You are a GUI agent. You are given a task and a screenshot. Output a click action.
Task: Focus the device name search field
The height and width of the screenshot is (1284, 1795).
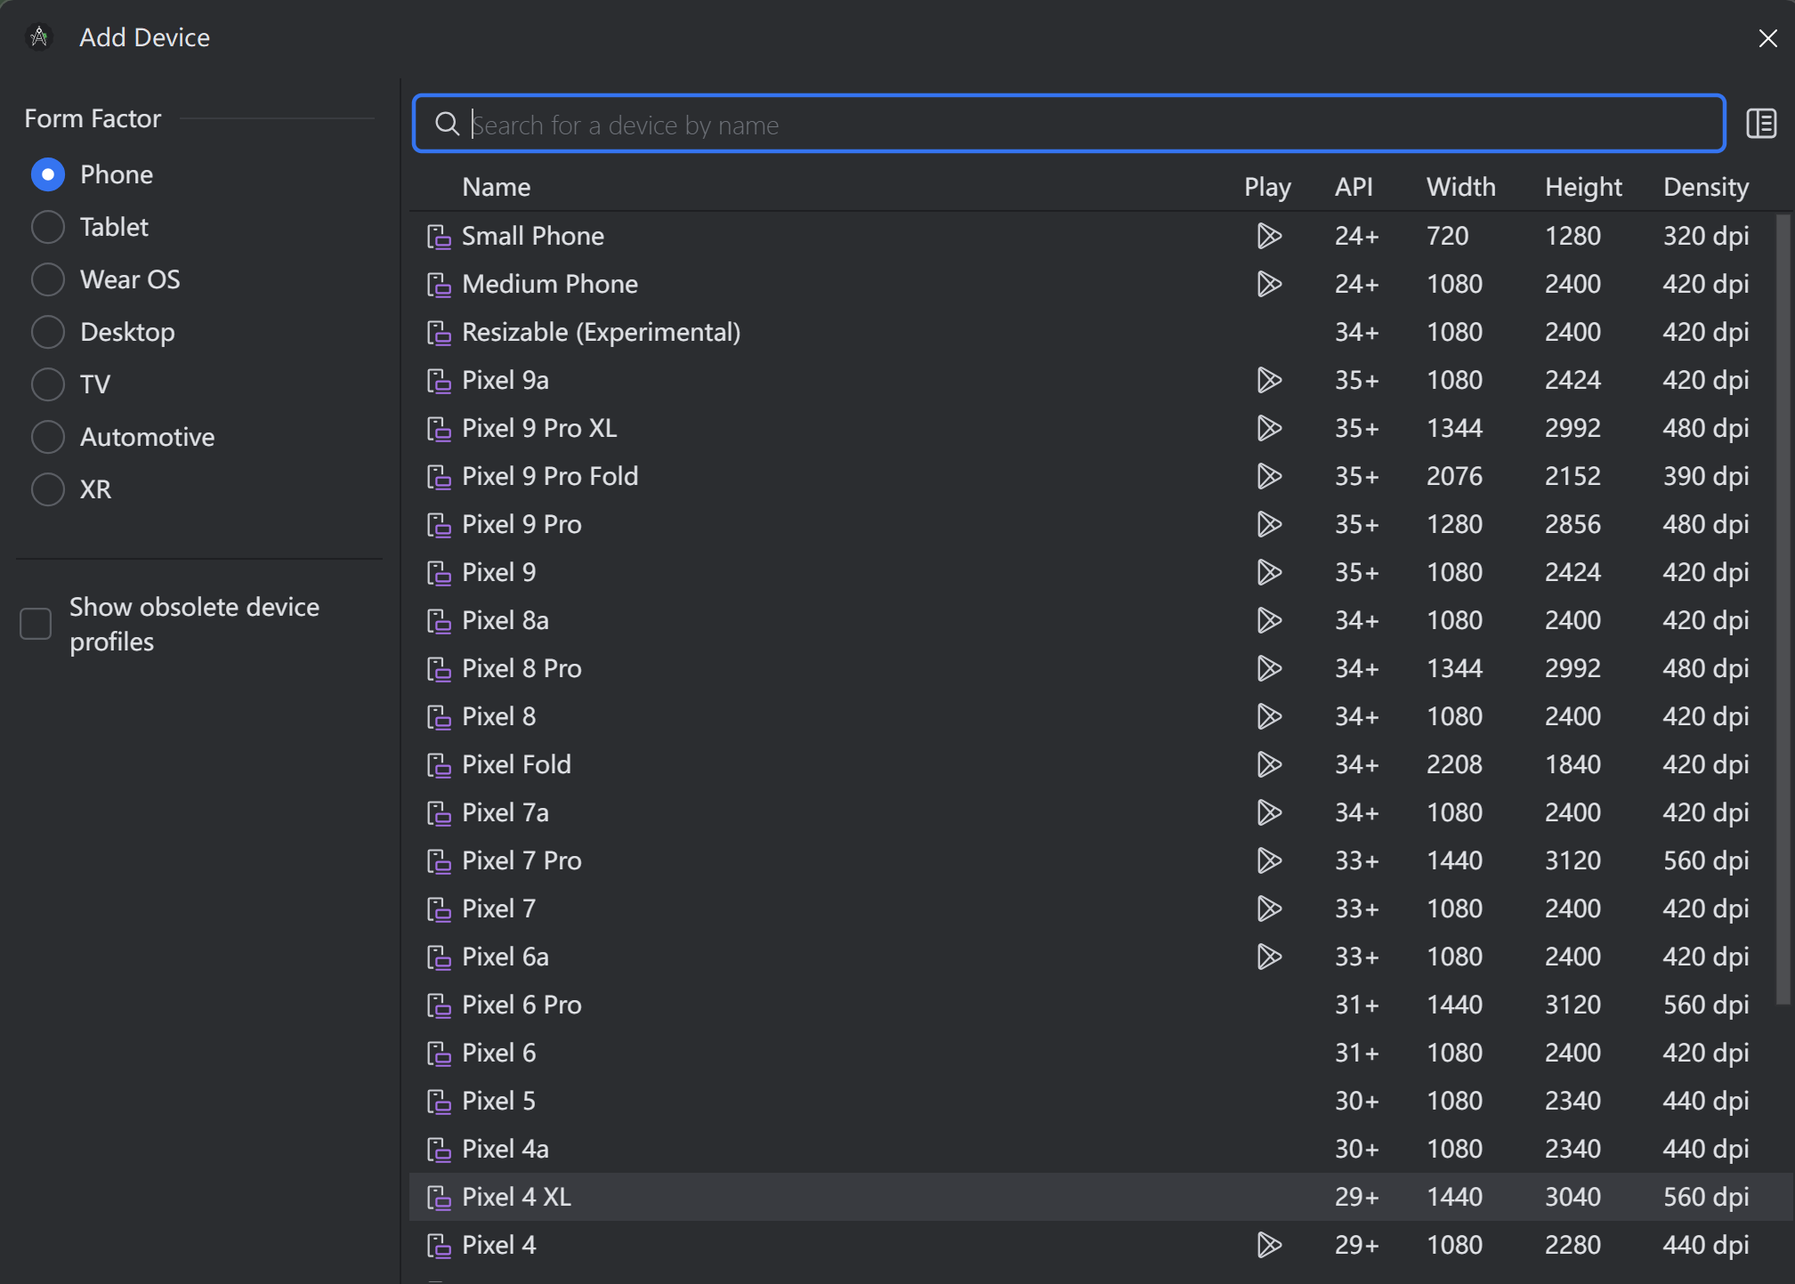pos(1069,124)
